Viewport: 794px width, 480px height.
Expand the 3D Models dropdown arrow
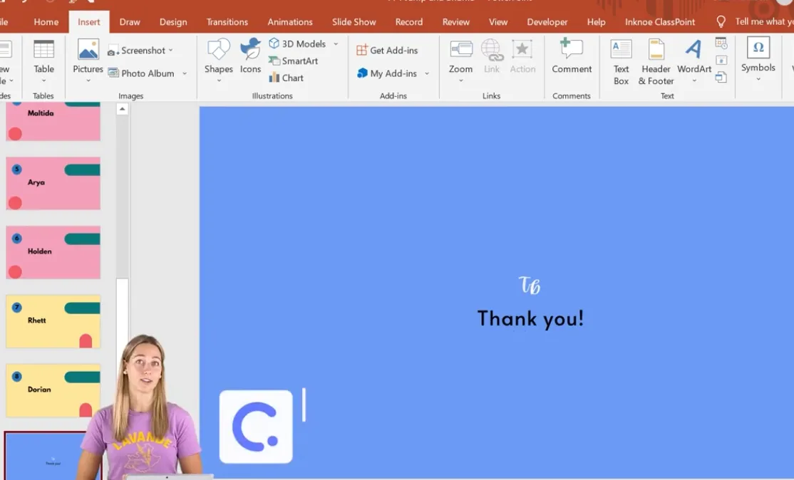(x=336, y=44)
